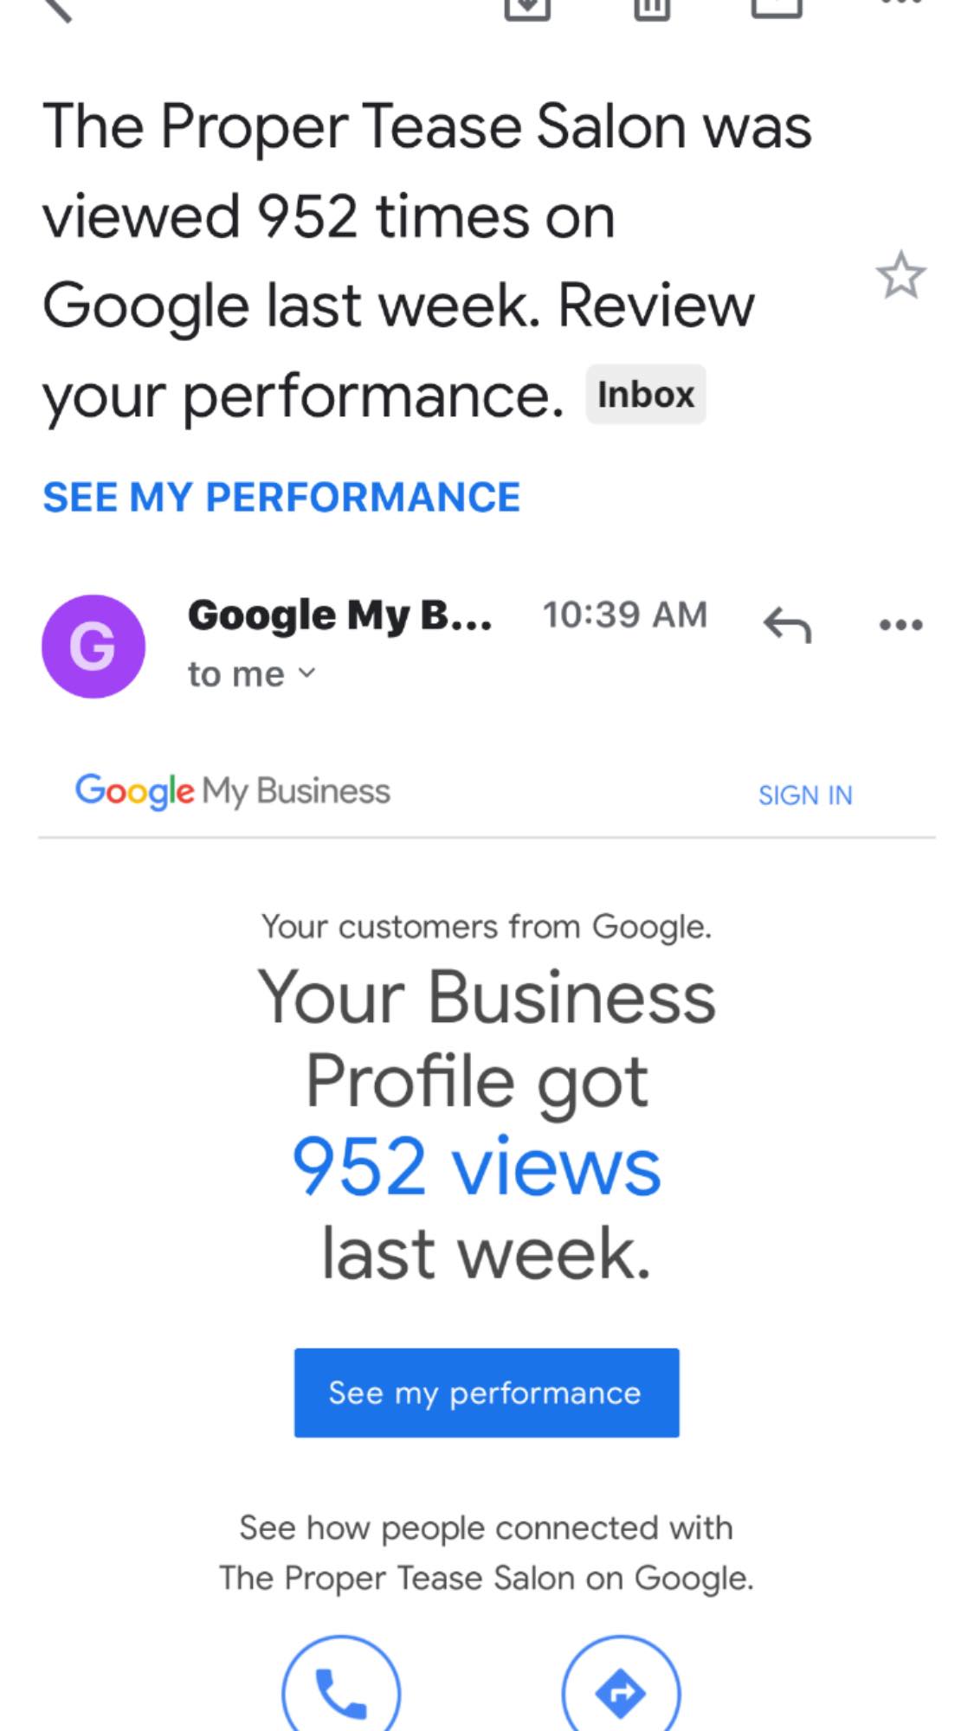Tap the sender name Google My B...
974x1731 pixels.
point(339,615)
